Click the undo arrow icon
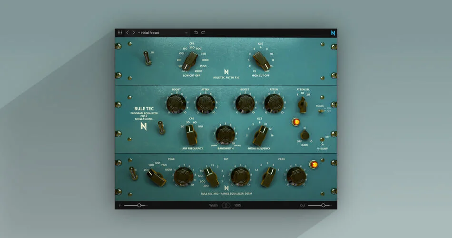This screenshot has width=452, height=238. point(196,32)
